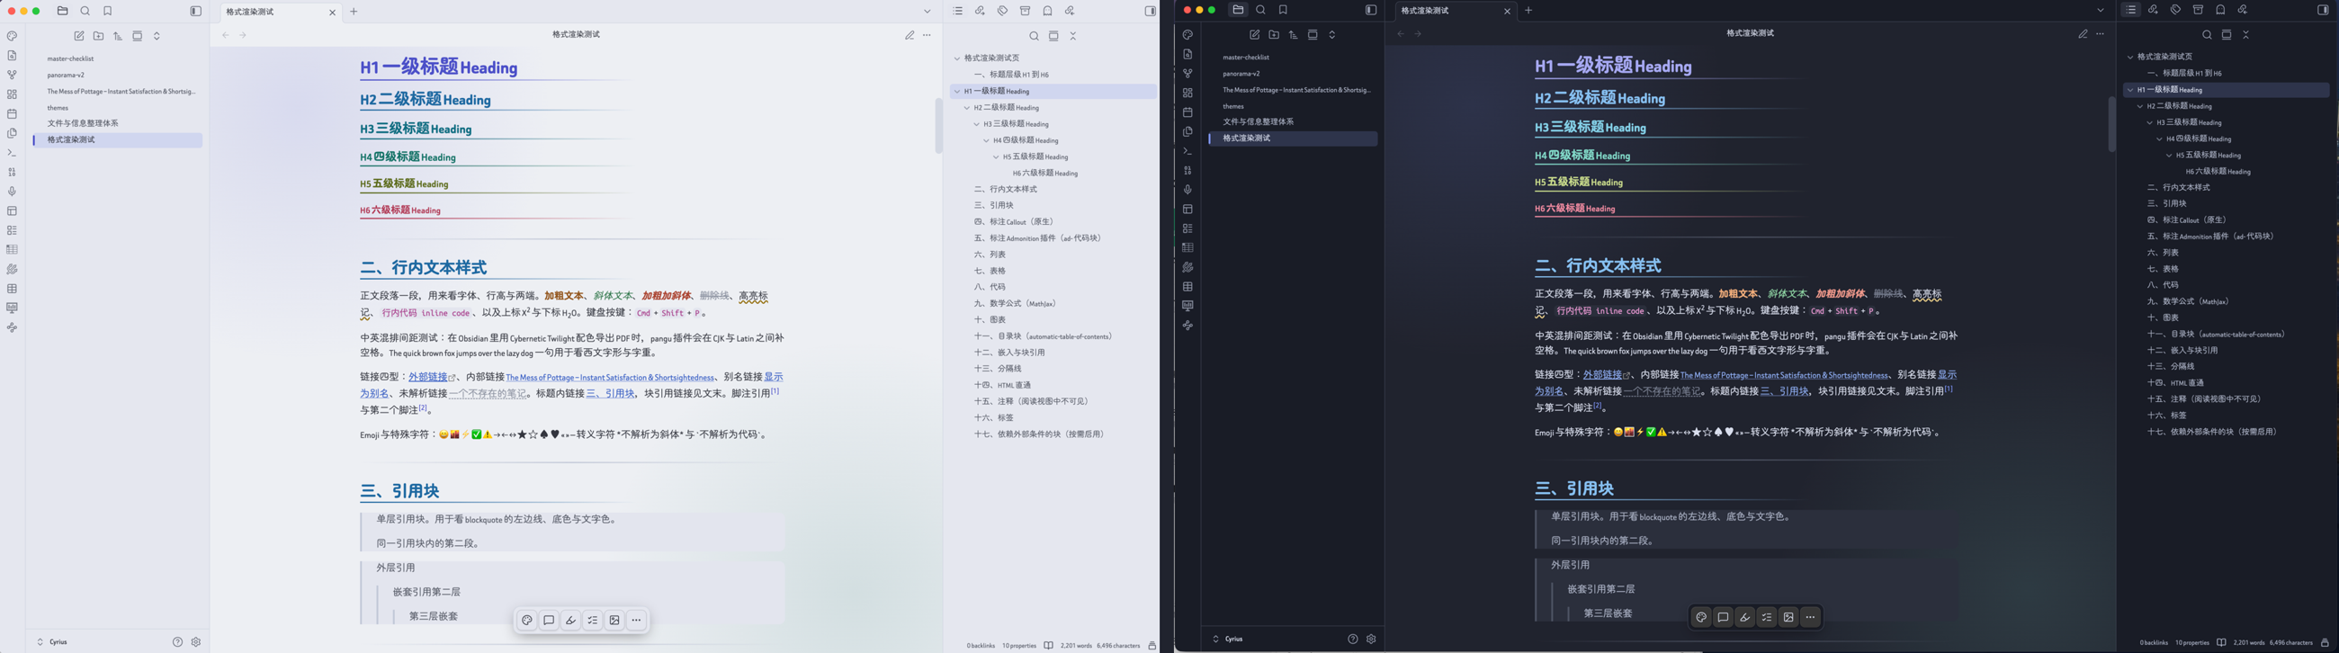Click '10 properties' in light window status bar
The height and width of the screenshot is (653, 2339).
1018,646
